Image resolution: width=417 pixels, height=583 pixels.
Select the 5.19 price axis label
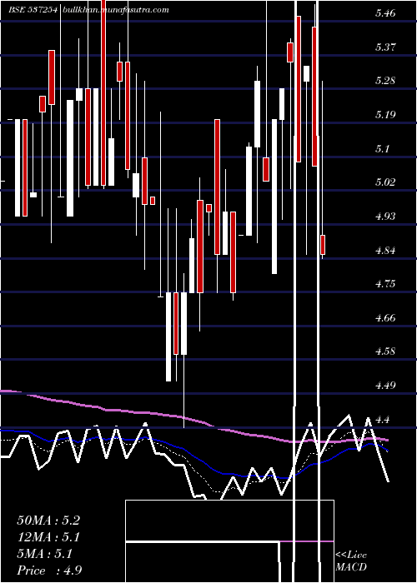[385, 115]
